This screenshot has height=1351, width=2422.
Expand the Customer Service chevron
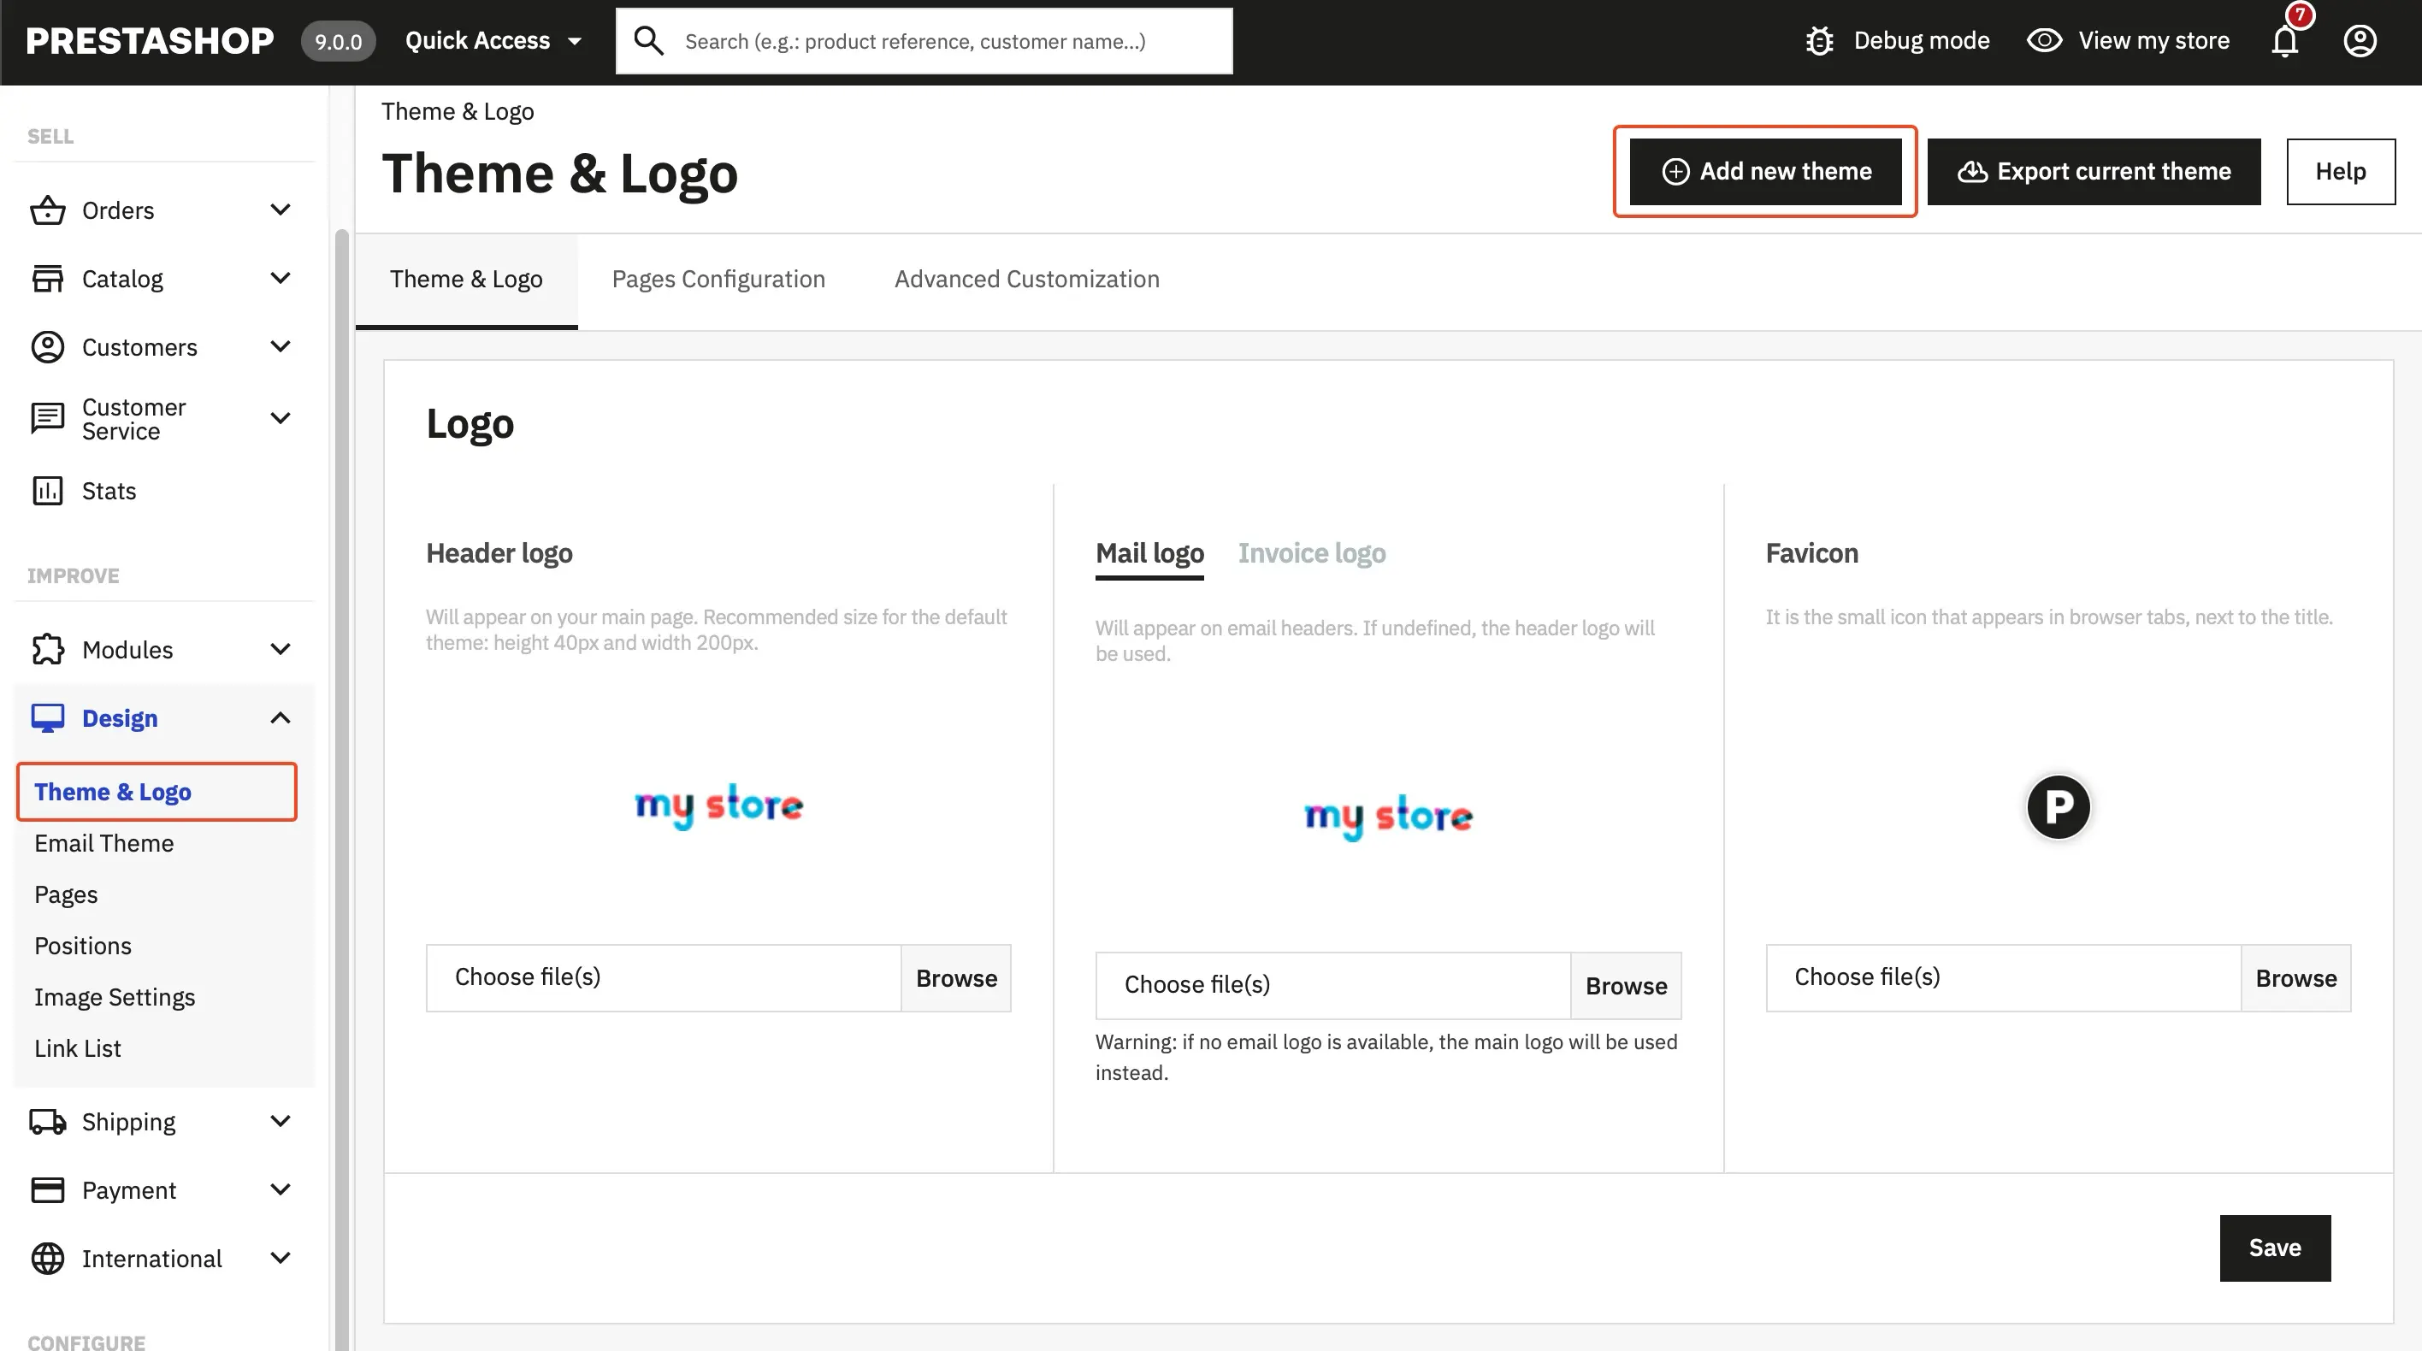tap(281, 417)
